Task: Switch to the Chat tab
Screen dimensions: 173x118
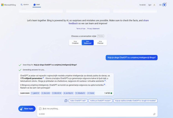Action: pyautogui.click(x=37, y=5)
